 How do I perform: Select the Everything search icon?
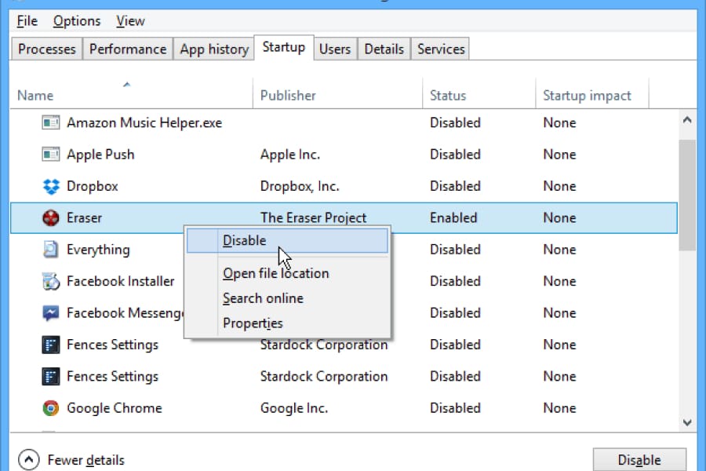51,250
